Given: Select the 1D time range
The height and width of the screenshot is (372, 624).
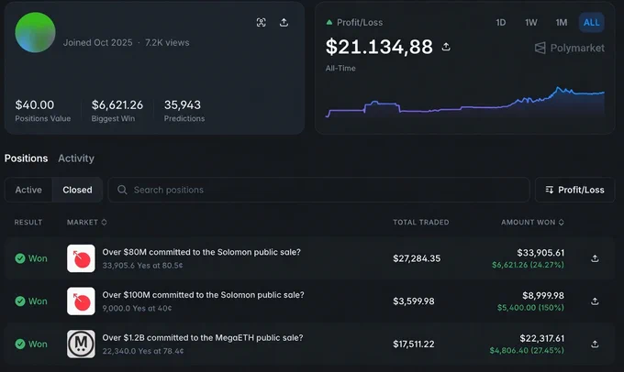Looking at the screenshot, I should pos(501,23).
